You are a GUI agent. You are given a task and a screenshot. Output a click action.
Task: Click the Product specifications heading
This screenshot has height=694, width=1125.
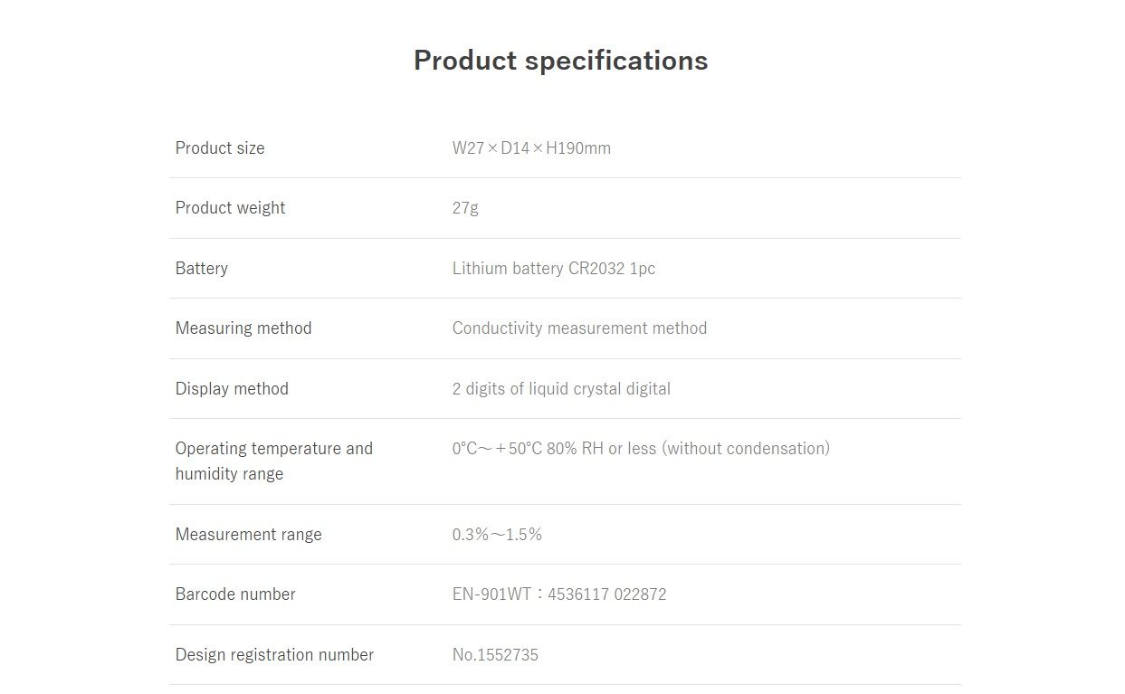560,61
